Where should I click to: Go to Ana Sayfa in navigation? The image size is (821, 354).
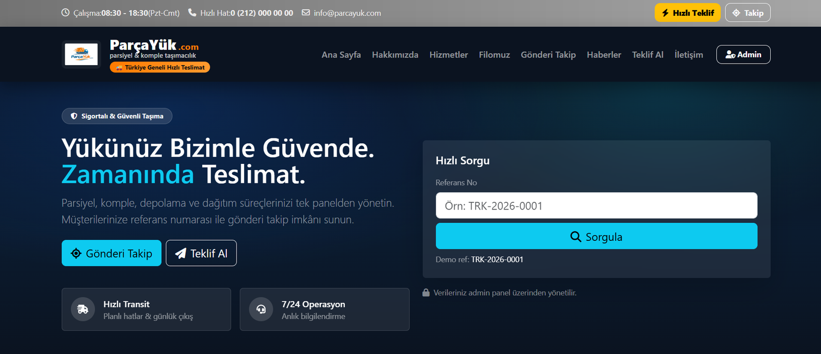[341, 55]
